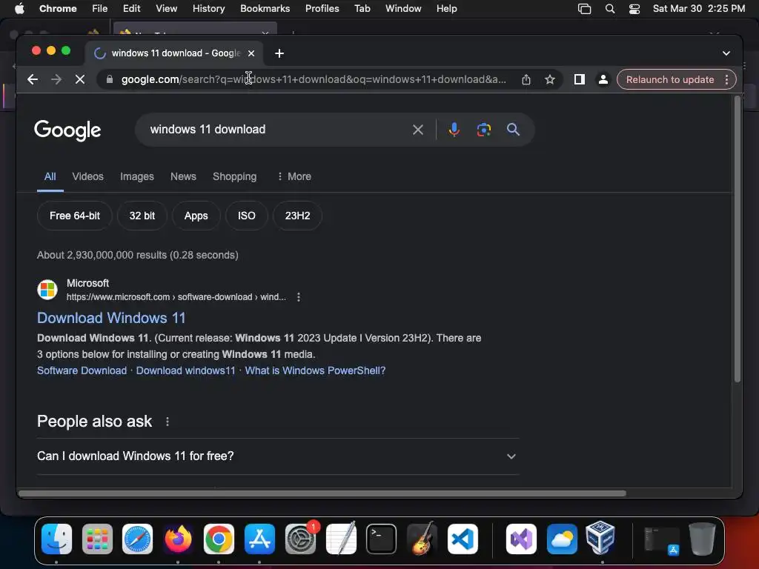Viewport: 759px width, 569px height.
Task: Expand "Can I download Windows 11 for free?"
Action: [277, 456]
